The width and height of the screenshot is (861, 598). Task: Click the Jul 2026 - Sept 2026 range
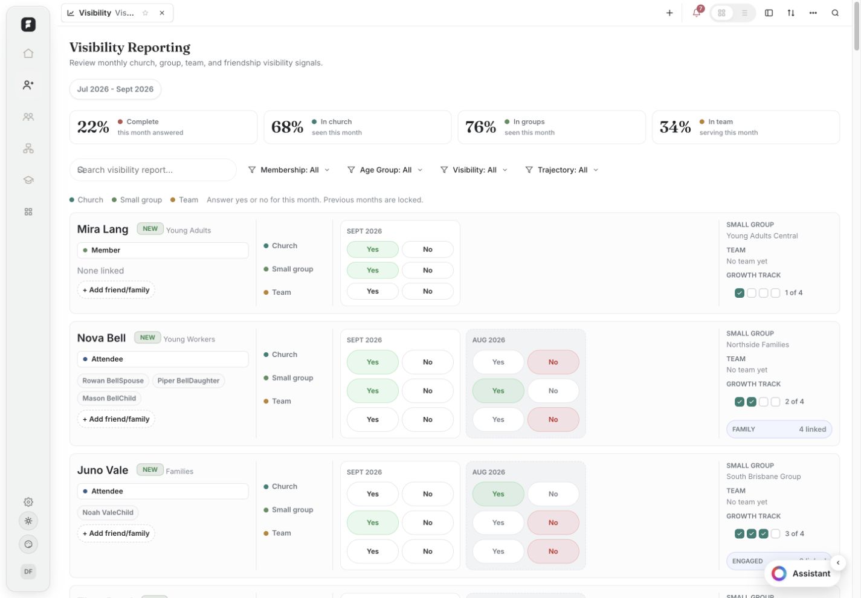115,89
